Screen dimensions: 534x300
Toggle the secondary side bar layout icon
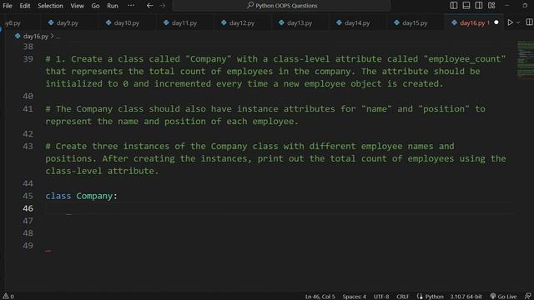coord(478,6)
